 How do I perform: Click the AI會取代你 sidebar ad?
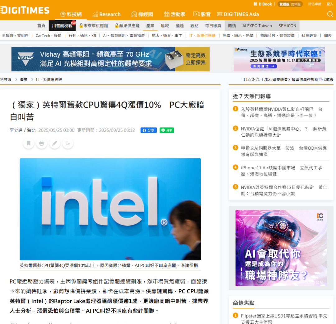click(x=281, y=248)
